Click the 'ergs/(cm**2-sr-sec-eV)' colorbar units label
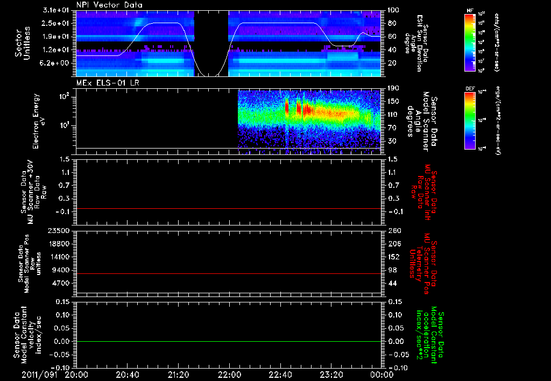 (498, 121)
